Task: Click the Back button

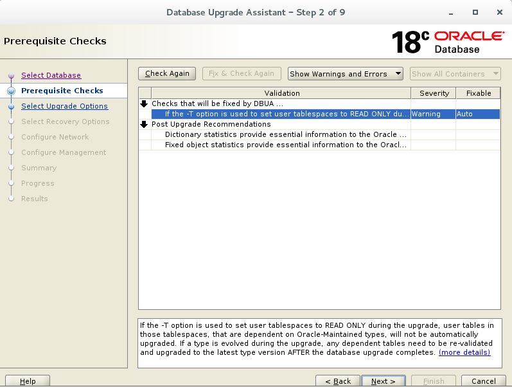Action: point(338,381)
